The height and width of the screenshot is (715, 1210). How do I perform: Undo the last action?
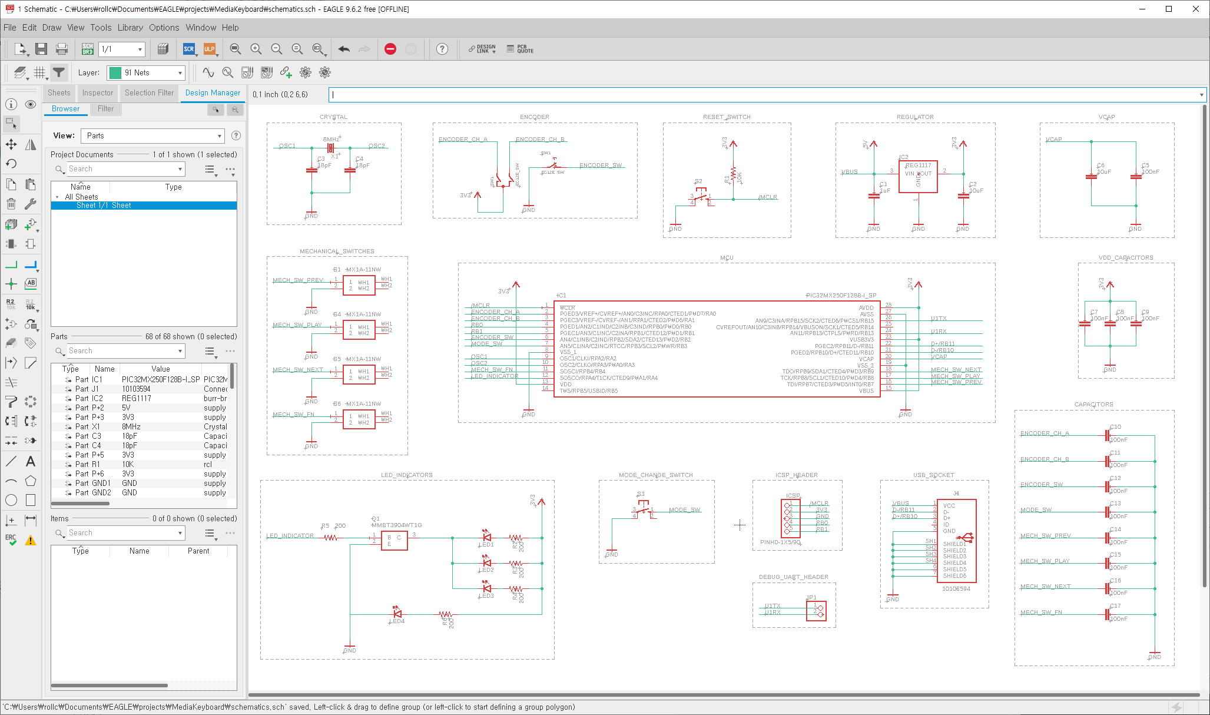click(344, 49)
